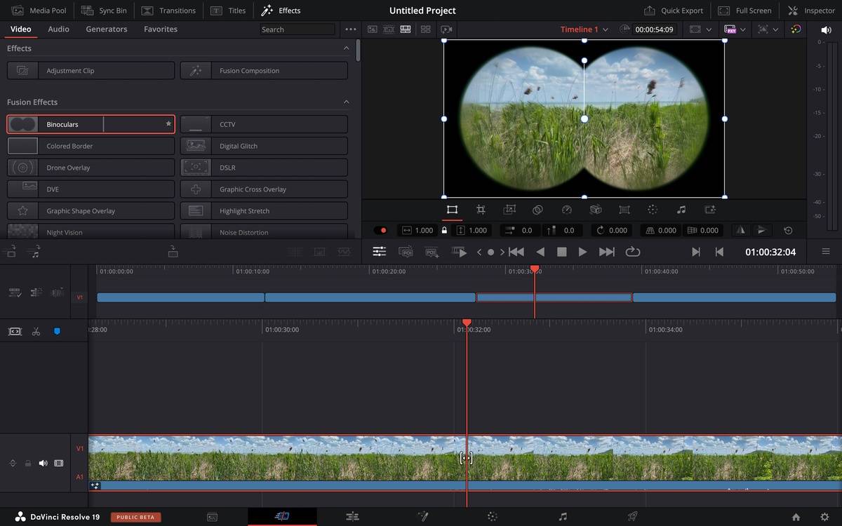This screenshot has height=526, width=842.
Task: Click the Flip Vertical icon
Action: coord(761,230)
